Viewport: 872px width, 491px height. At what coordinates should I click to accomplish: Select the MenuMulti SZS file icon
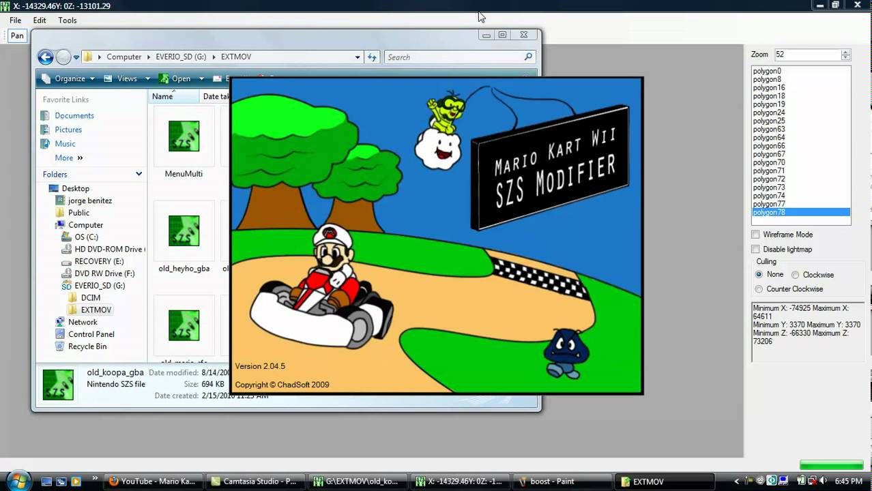pyautogui.click(x=184, y=136)
